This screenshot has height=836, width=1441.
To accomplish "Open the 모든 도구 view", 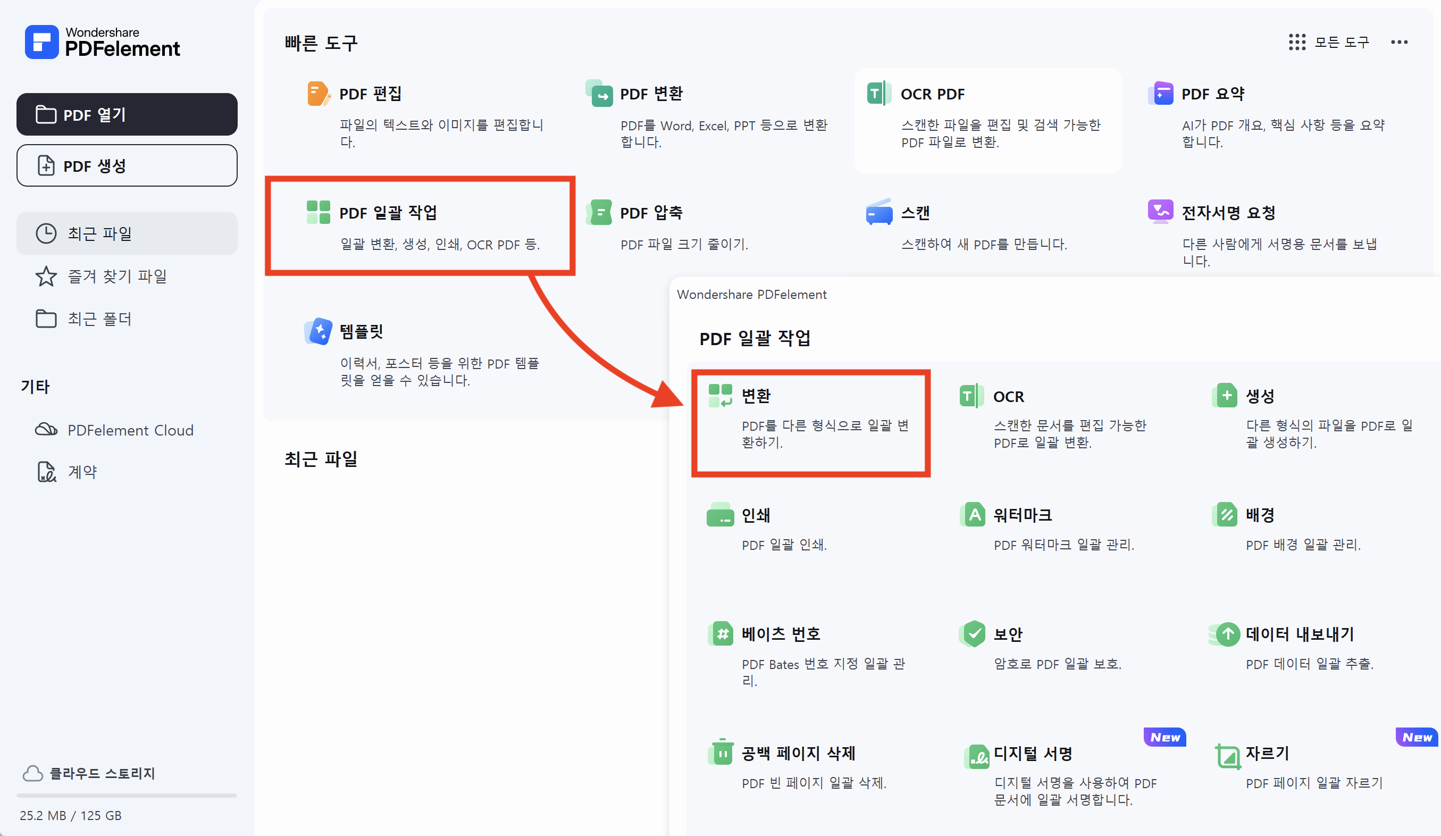I will tap(1332, 41).
